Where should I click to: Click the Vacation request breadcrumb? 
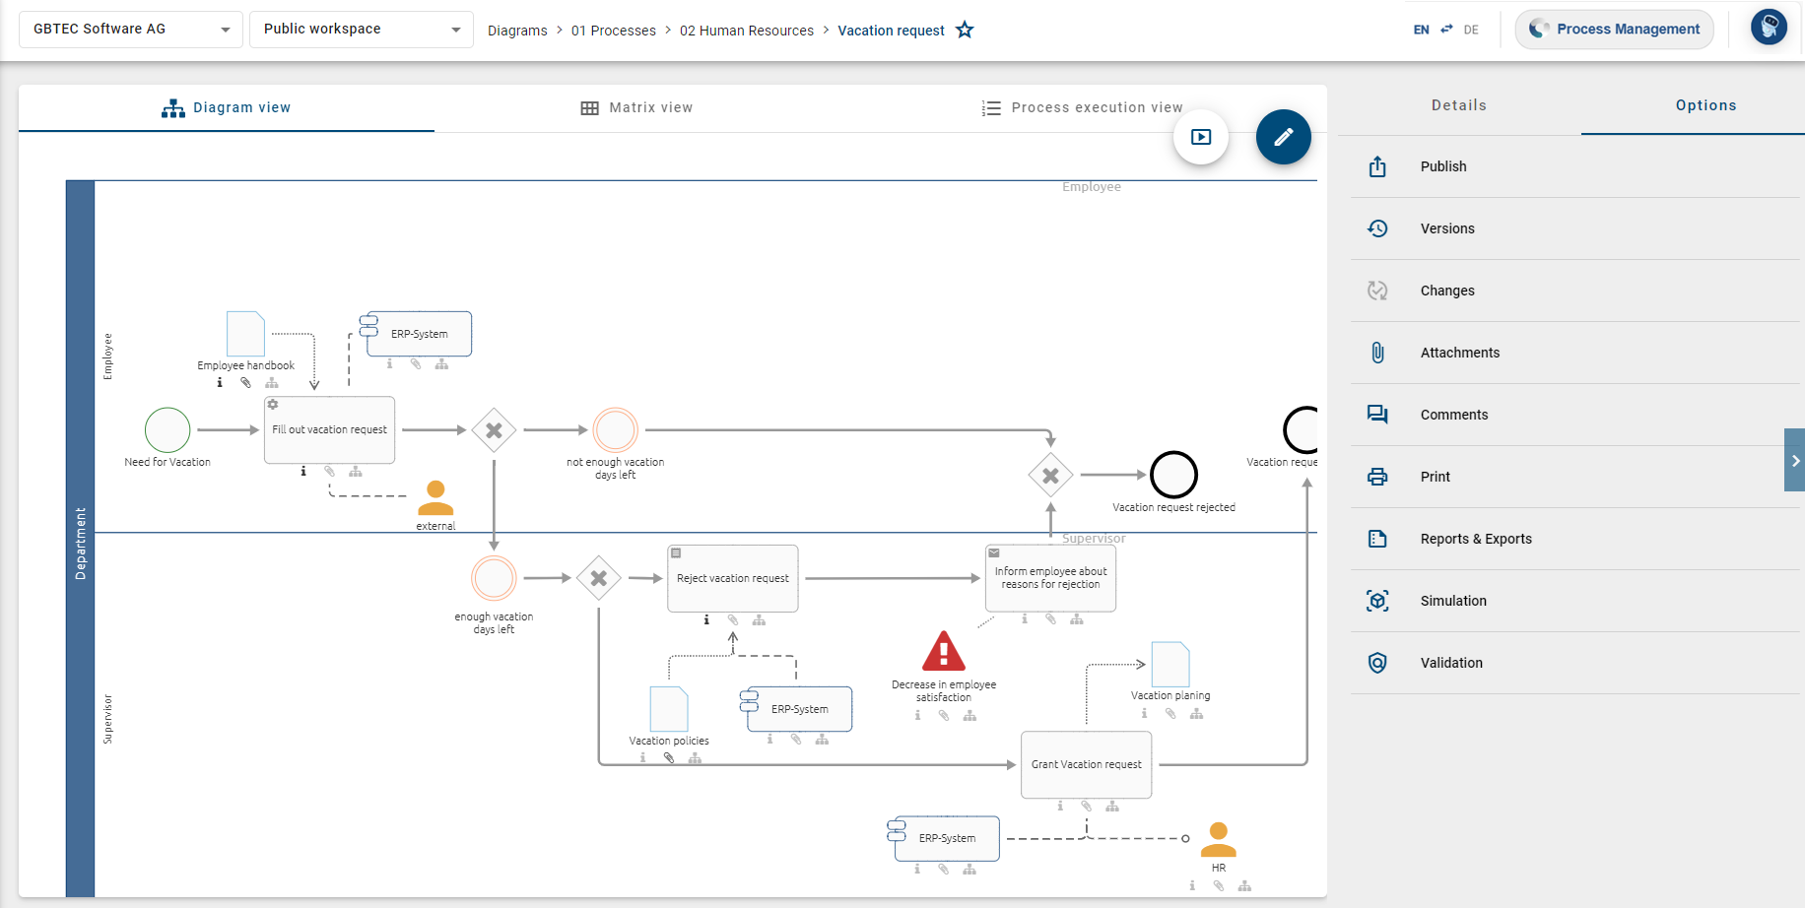[x=891, y=31]
